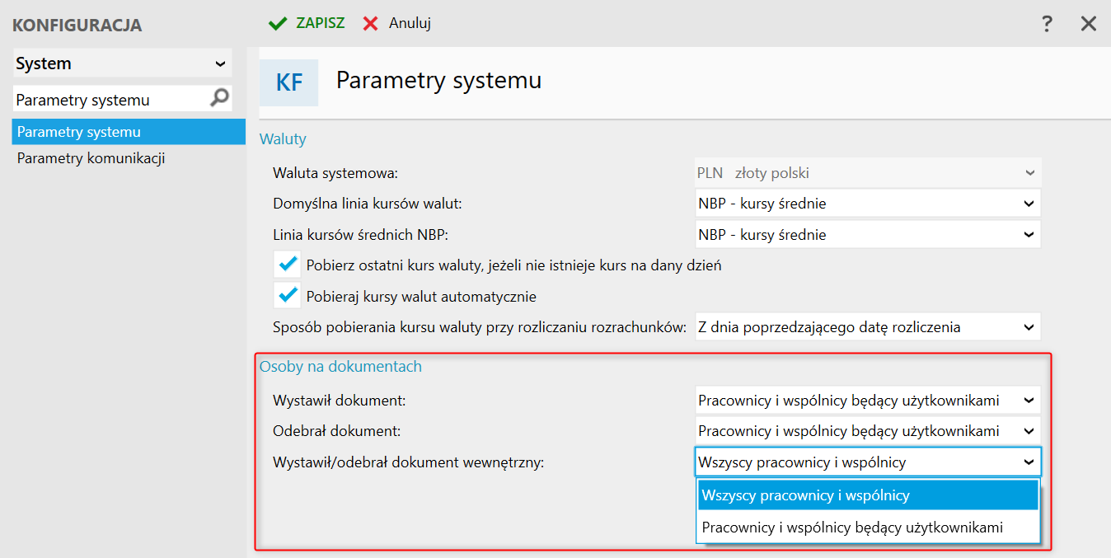Click the ZAPISZ save button label
The image size is (1111, 558).
(x=321, y=23)
